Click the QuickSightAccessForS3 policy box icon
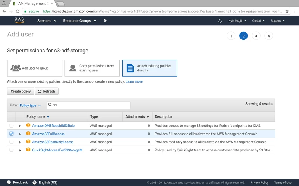The height and width of the screenshot is (186, 299). click(28, 150)
